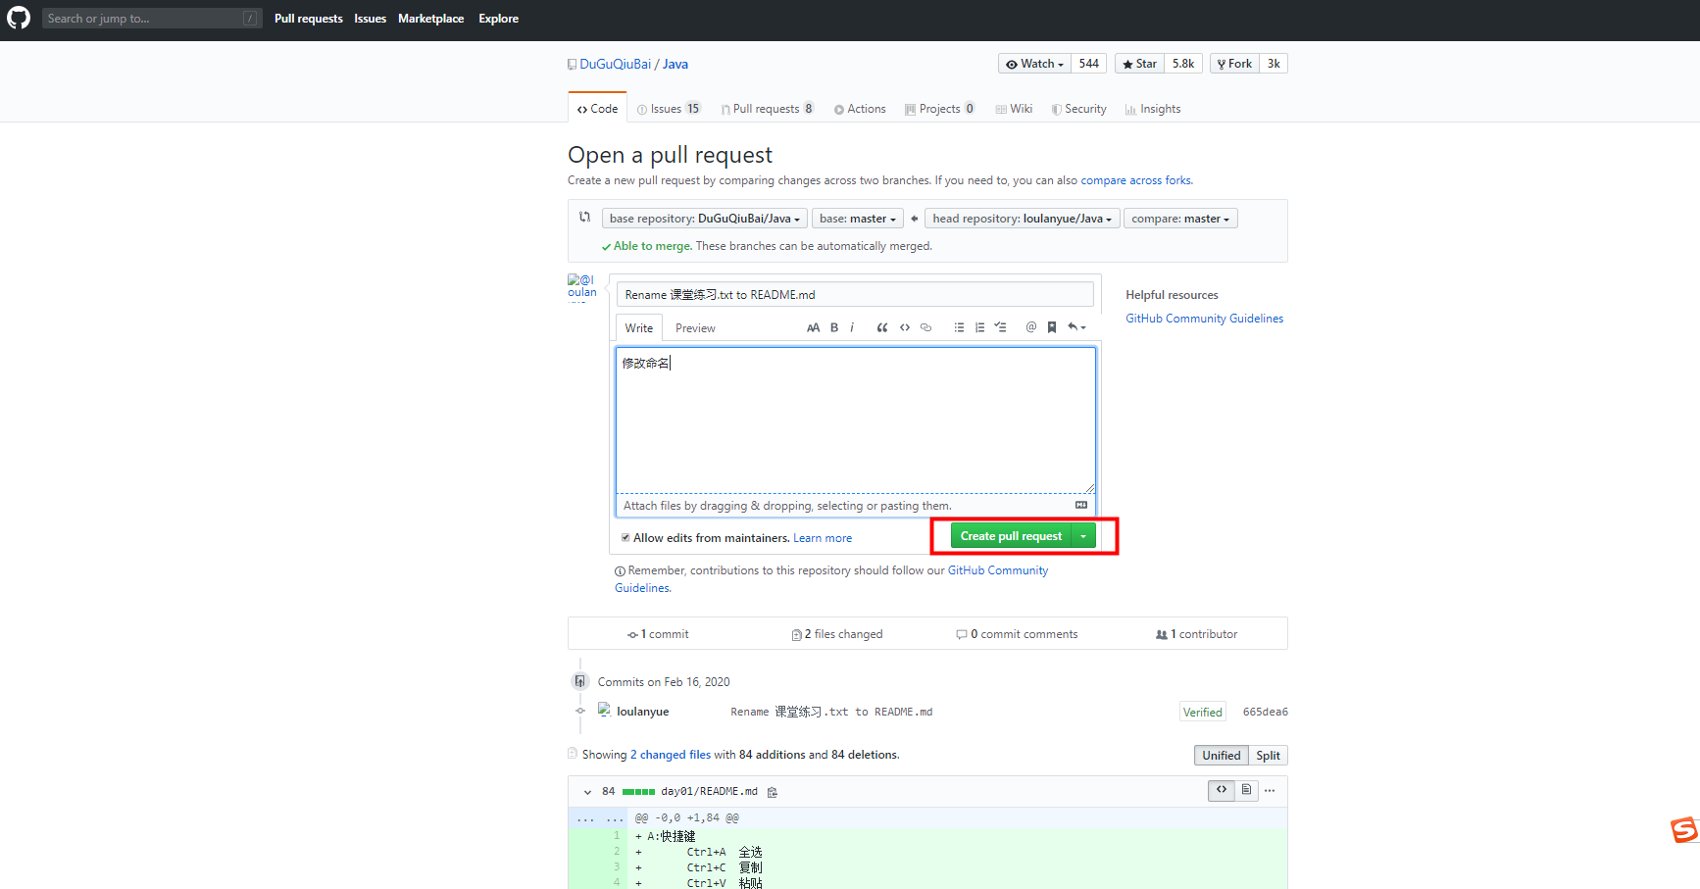The width and height of the screenshot is (1700, 889).
Task: Insert a quote block
Action: pyautogui.click(x=882, y=327)
